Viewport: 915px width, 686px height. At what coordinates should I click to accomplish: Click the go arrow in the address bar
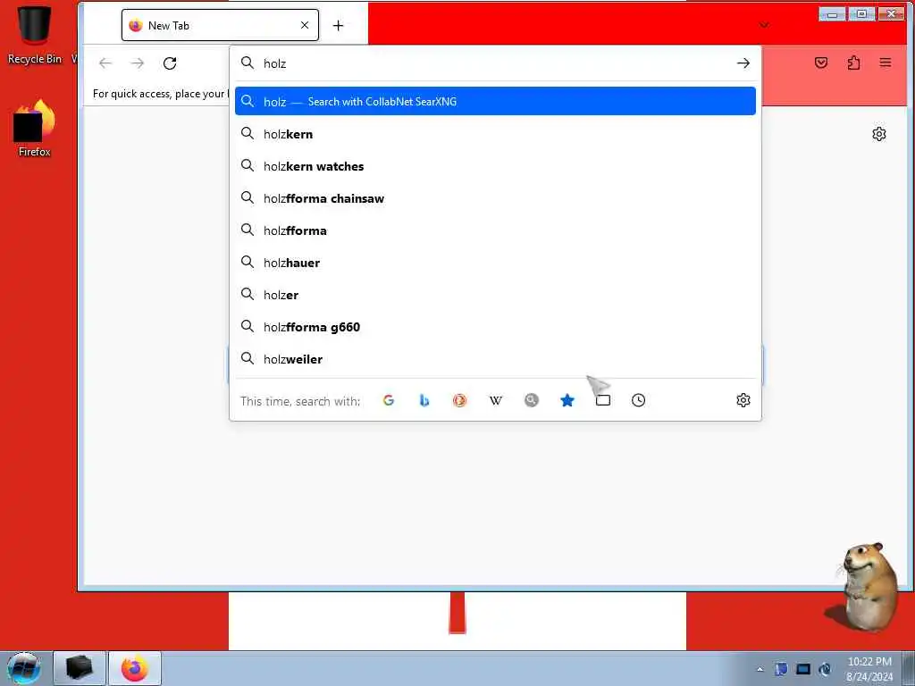point(743,63)
